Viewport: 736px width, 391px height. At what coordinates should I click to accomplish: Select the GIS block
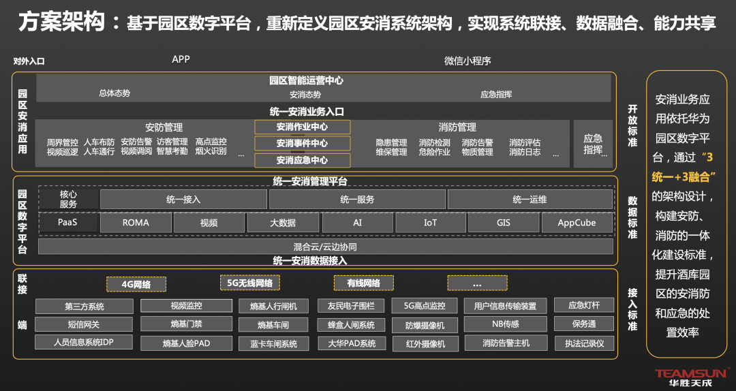click(x=503, y=223)
